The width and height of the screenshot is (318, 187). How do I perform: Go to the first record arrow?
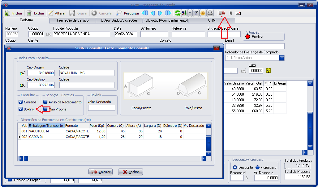tap(144, 13)
